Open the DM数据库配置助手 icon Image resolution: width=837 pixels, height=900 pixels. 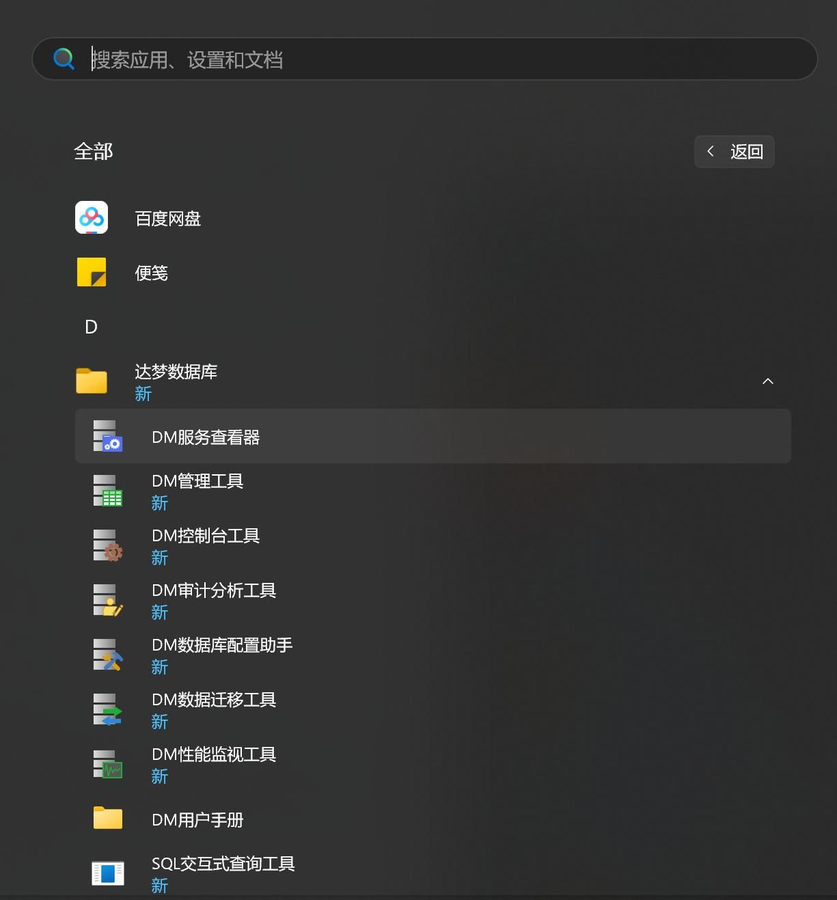coord(108,655)
